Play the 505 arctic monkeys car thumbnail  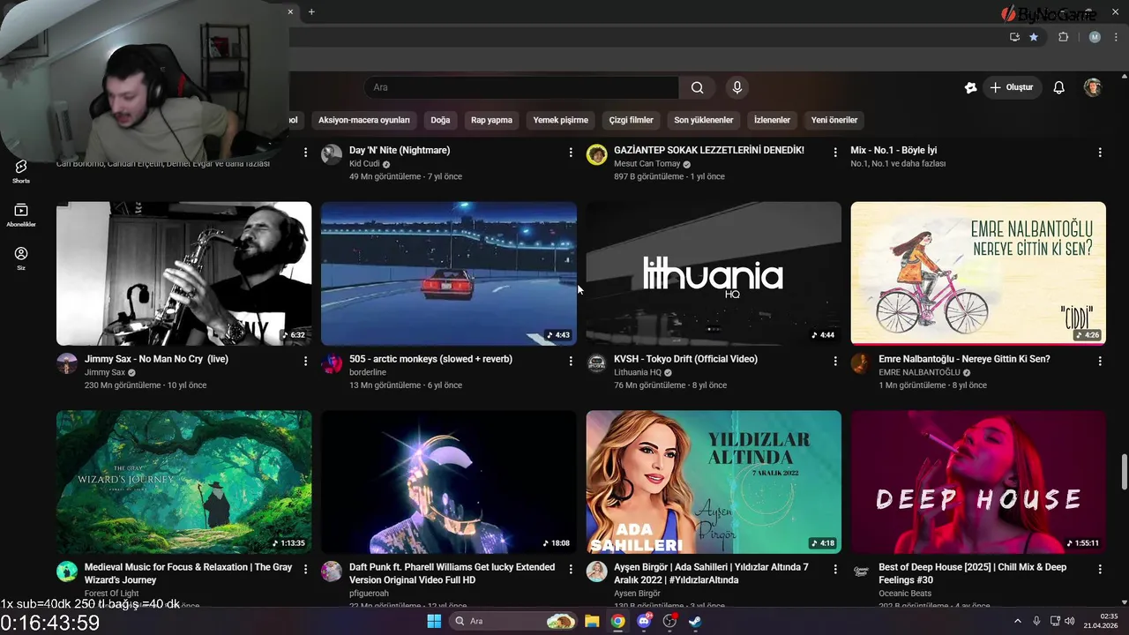pos(449,273)
